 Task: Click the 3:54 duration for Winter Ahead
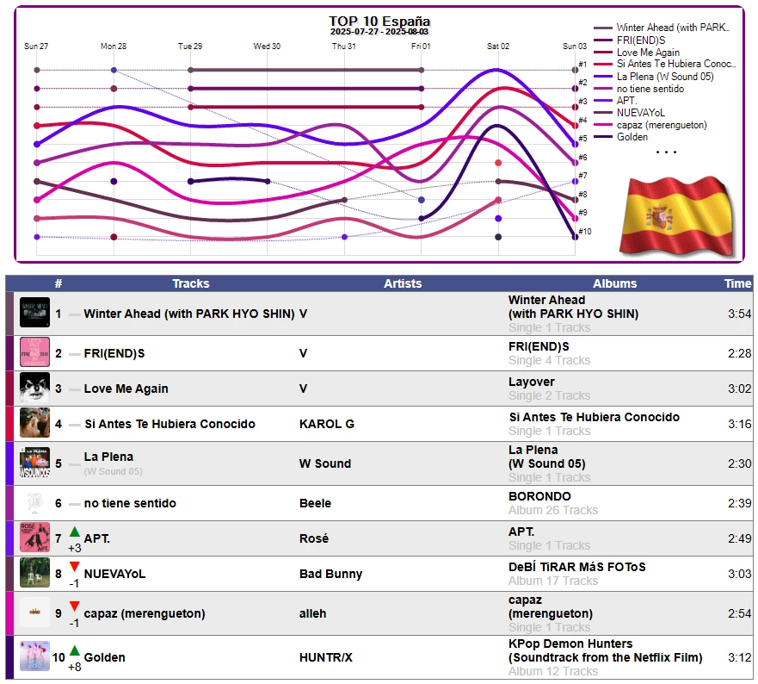pos(740,314)
